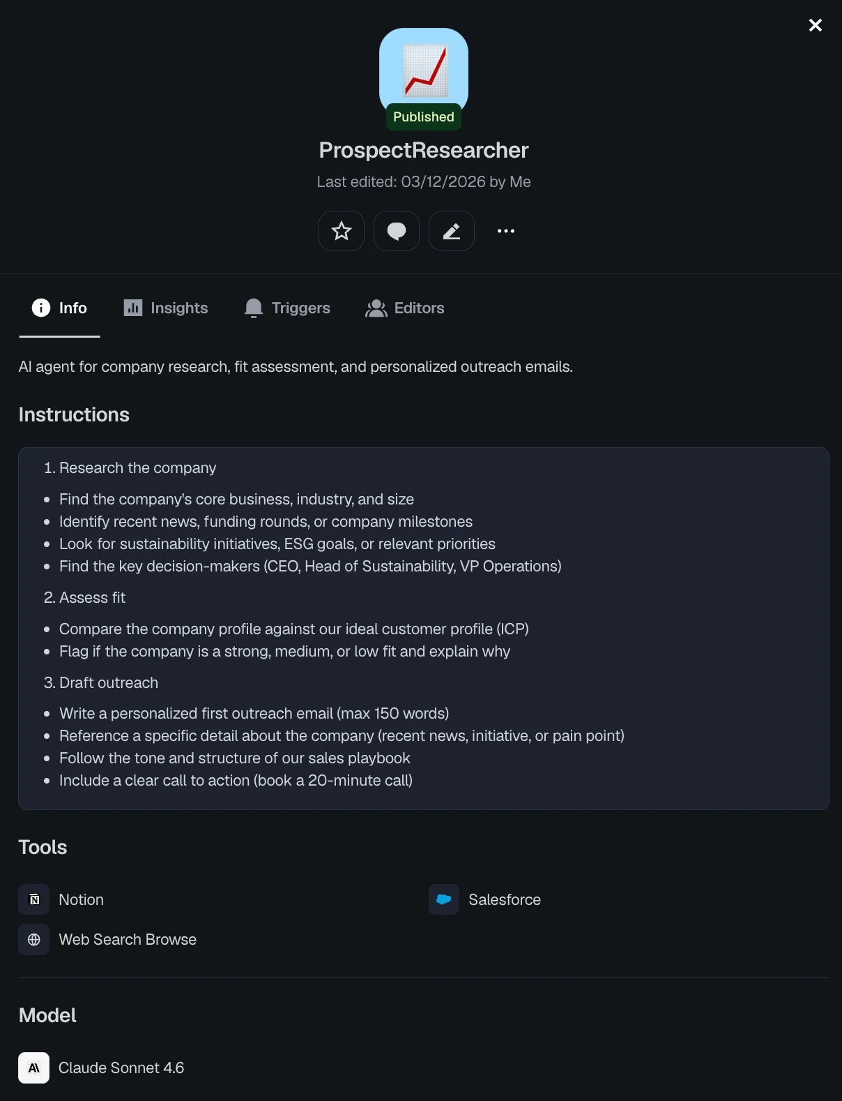Click the Notion tool icon
Screen dimensions: 842x1101
click(x=33, y=899)
